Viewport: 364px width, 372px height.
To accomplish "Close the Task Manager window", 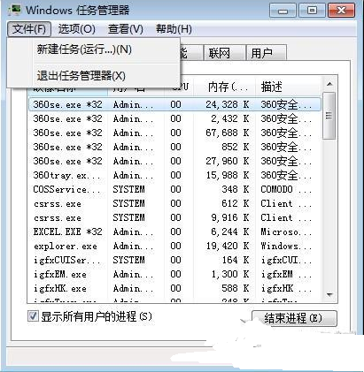I will [x=341, y=11].
